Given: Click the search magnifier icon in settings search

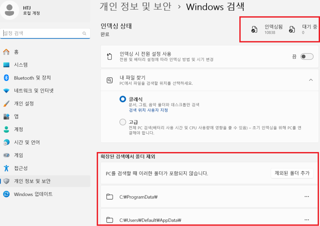Looking at the screenshot, I should coord(84,33).
